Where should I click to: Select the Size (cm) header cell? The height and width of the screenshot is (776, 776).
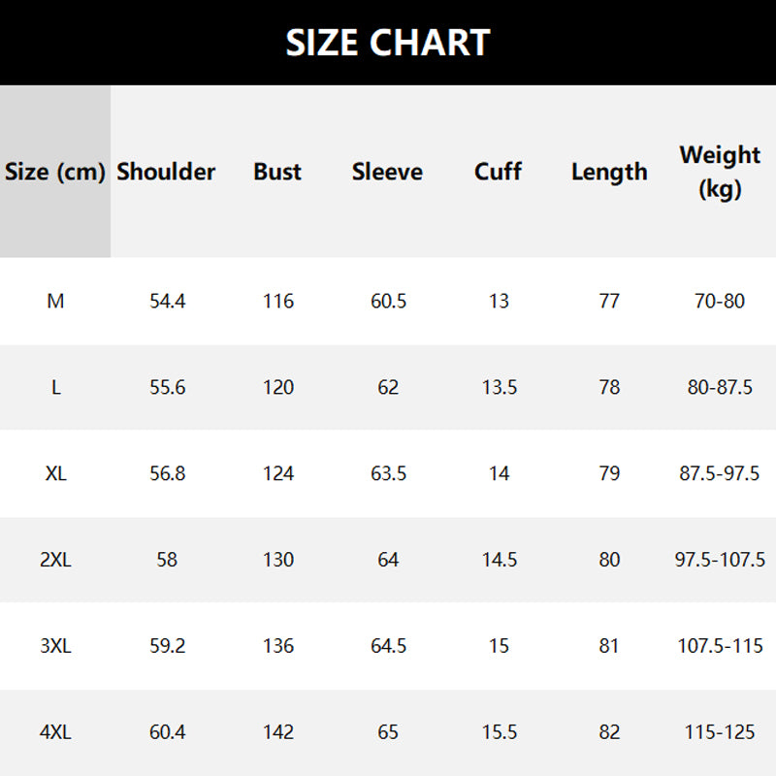click(55, 172)
